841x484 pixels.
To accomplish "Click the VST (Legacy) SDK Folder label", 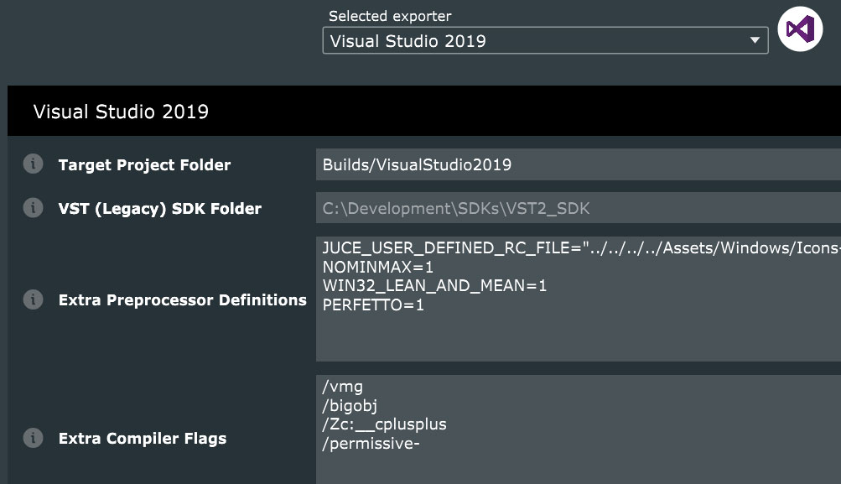I will [159, 209].
